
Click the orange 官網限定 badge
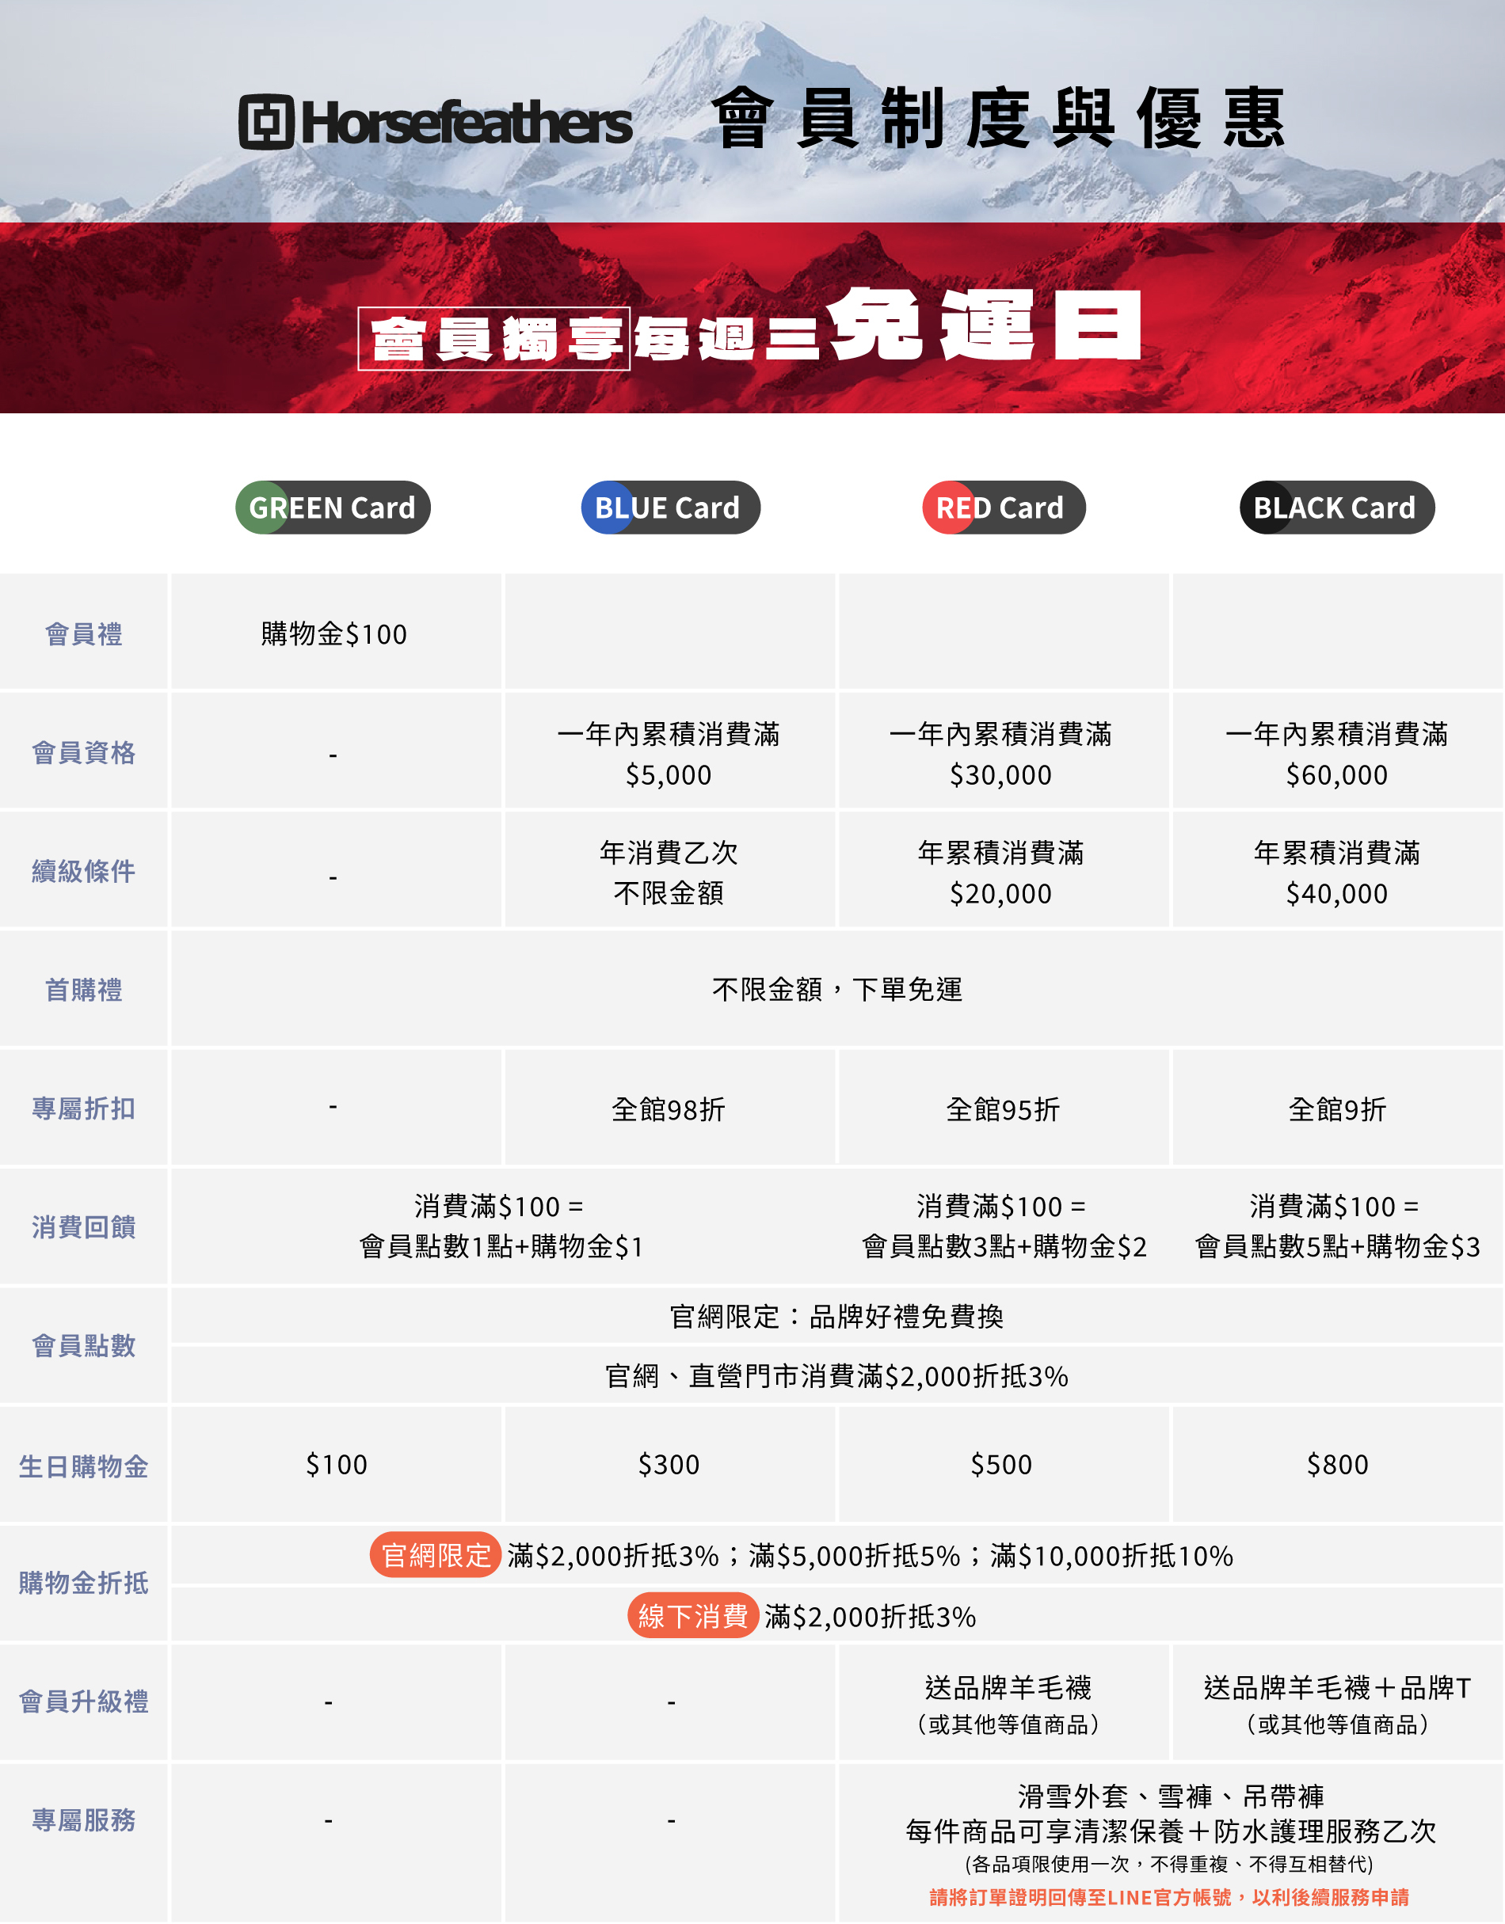coord(436,1555)
